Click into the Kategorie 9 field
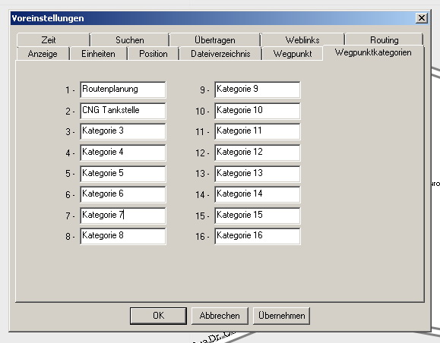This screenshot has height=343, width=440. tap(258, 90)
